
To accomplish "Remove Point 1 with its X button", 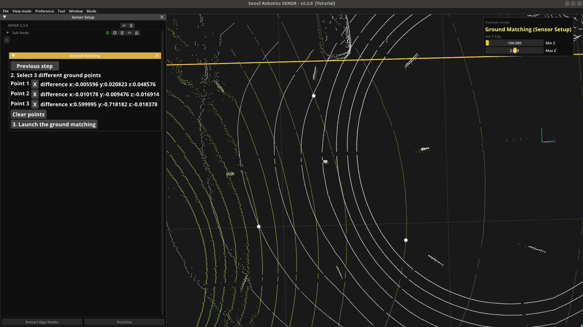I will (x=35, y=84).
